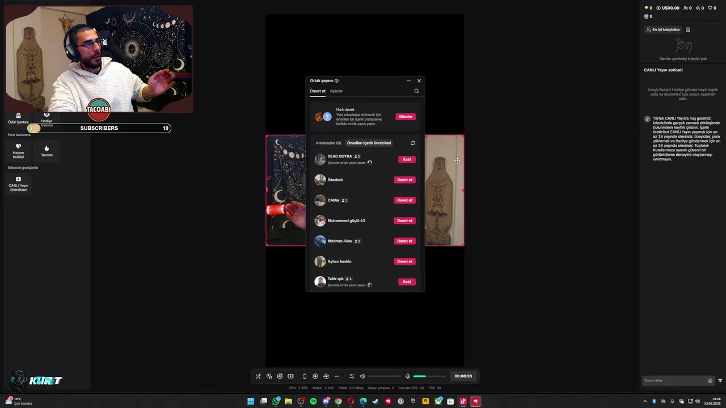726x408 pixels.
Task: Adjust the speaker volume slider
Action: (x=385, y=376)
